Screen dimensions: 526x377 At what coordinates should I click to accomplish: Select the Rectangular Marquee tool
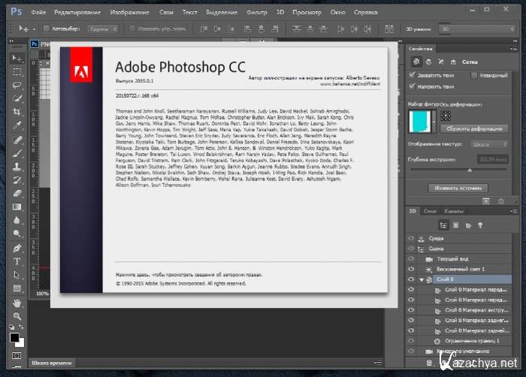[x=17, y=72]
